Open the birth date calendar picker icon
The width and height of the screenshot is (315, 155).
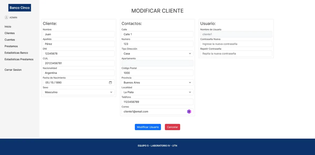[x=110, y=82]
